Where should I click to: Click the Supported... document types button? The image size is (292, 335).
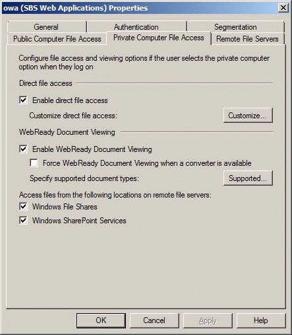pos(248,178)
